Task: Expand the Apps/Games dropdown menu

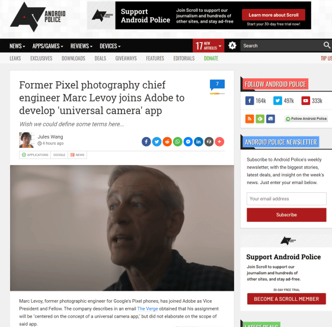Action: [x=47, y=46]
